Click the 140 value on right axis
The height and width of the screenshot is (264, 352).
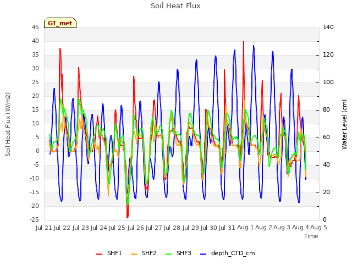328,27
